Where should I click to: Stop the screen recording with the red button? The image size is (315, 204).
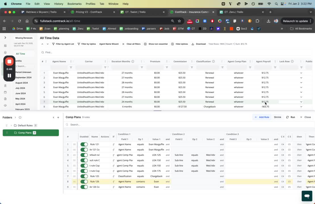tap(9, 61)
